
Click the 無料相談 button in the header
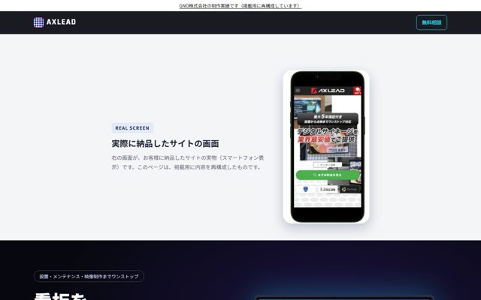pos(431,22)
